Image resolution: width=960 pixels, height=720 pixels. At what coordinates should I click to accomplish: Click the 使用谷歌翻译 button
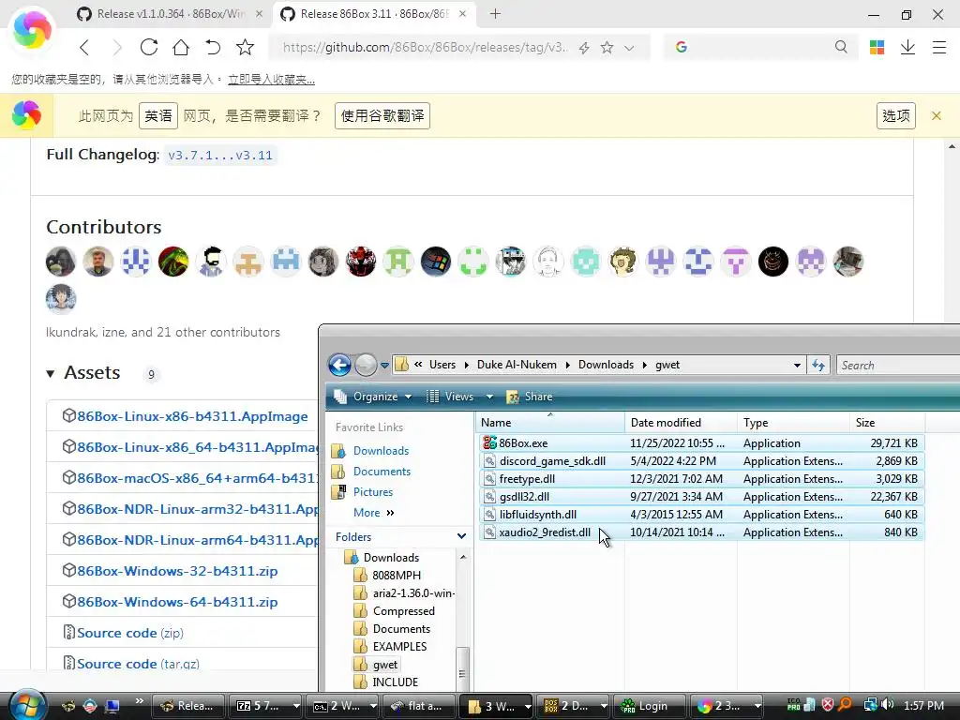[x=382, y=115]
